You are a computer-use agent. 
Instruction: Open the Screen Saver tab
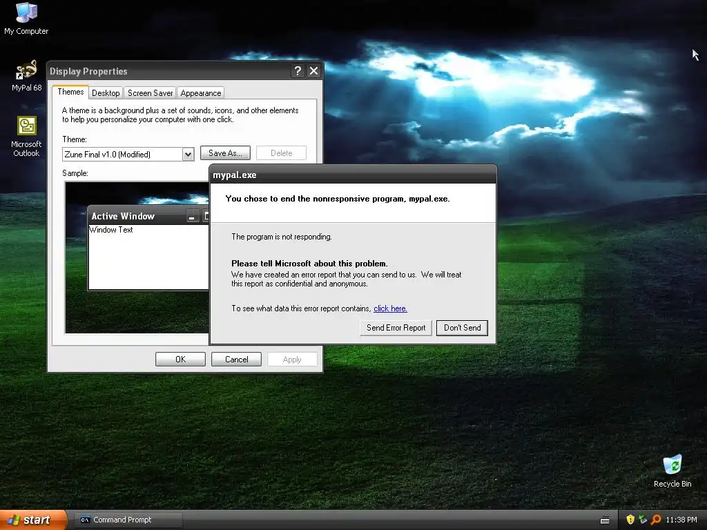150,93
